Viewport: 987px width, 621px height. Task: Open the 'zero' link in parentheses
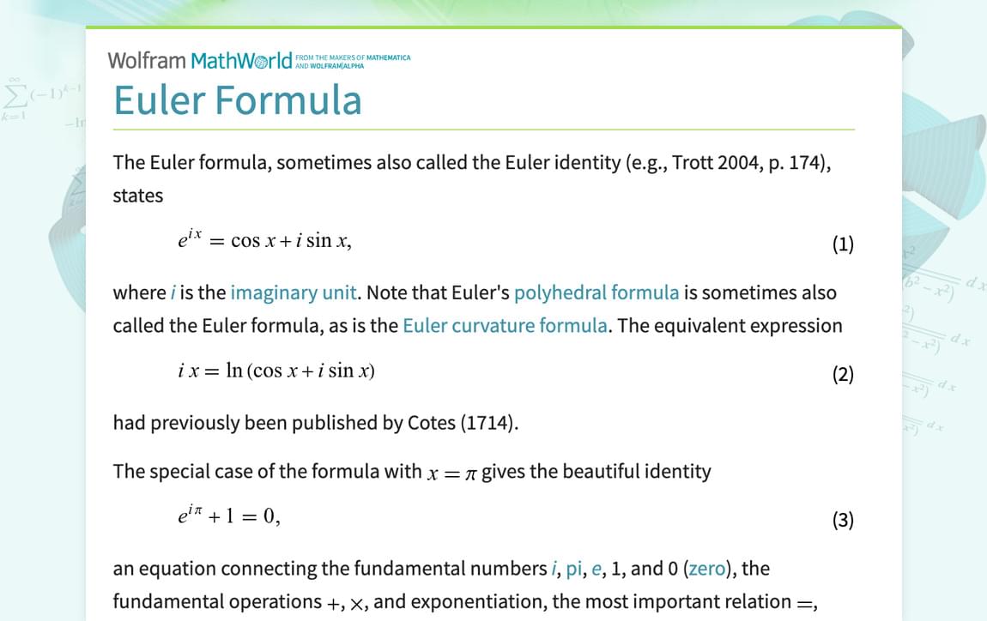coord(707,569)
